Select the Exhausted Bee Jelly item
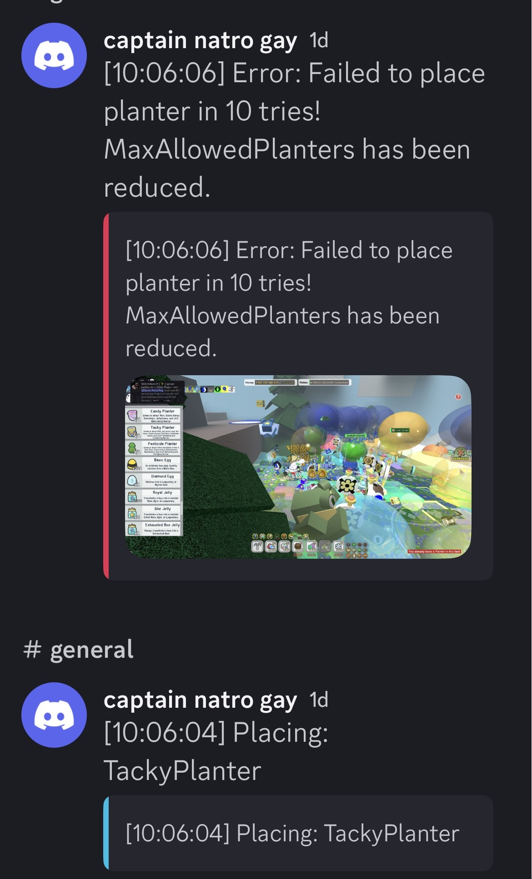 pos(154,529)
